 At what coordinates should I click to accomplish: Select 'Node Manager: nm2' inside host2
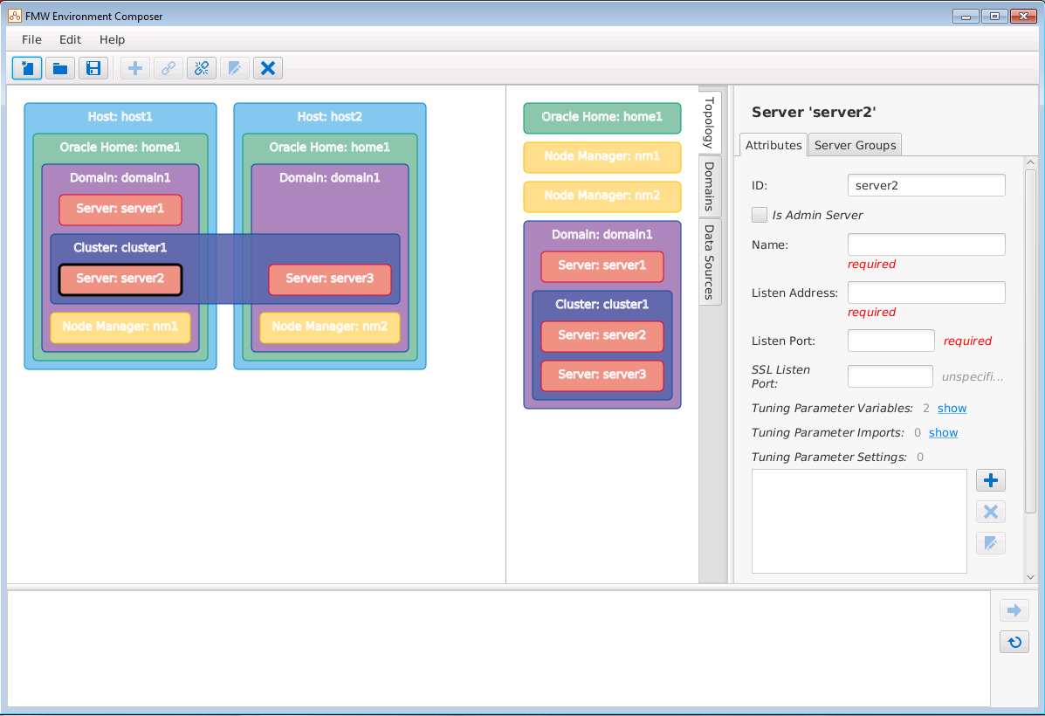(330, 327)
